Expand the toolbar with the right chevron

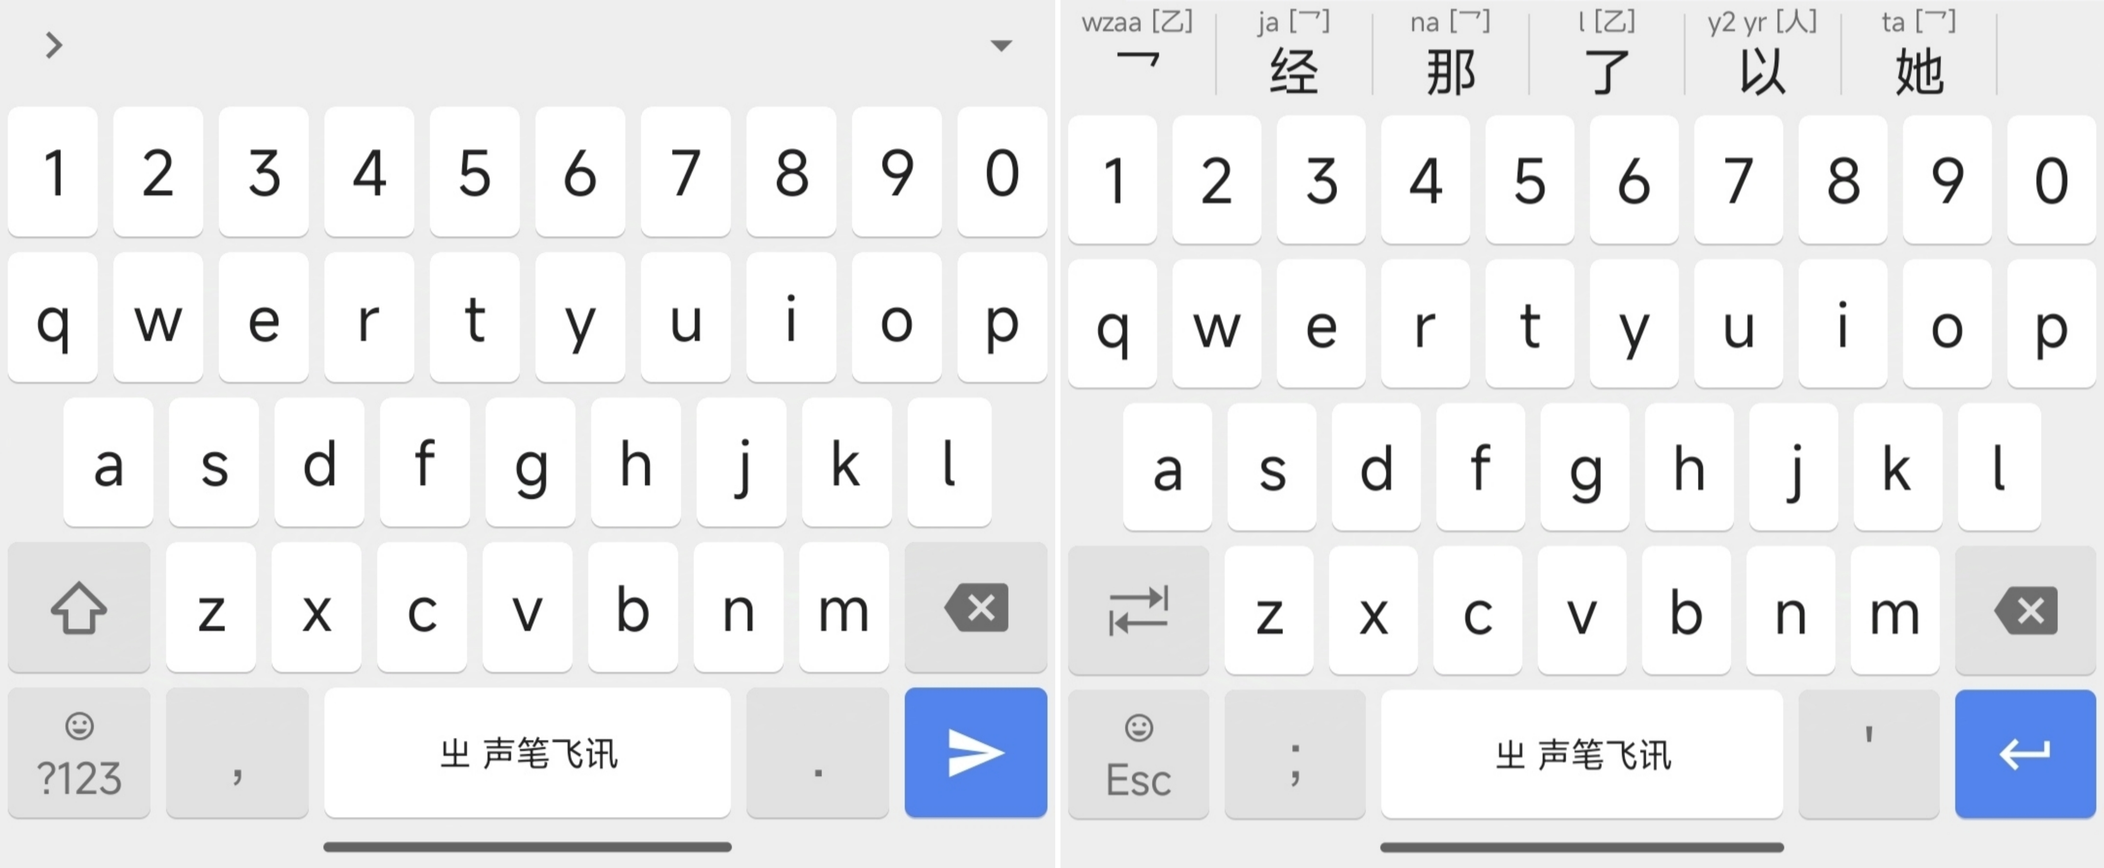(x=54, y=45)
